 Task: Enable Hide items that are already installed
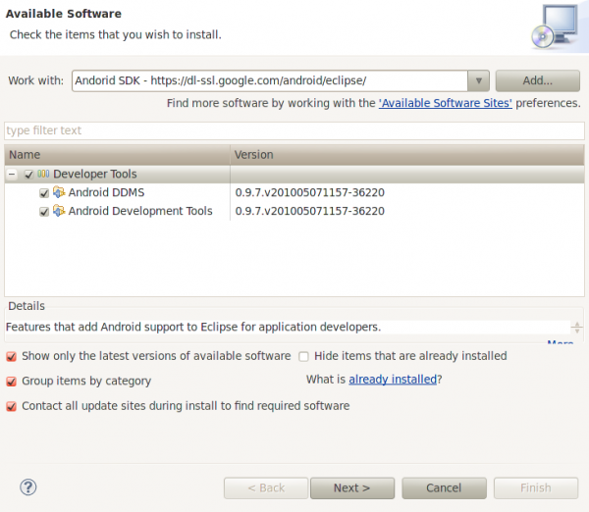point(303,356)
